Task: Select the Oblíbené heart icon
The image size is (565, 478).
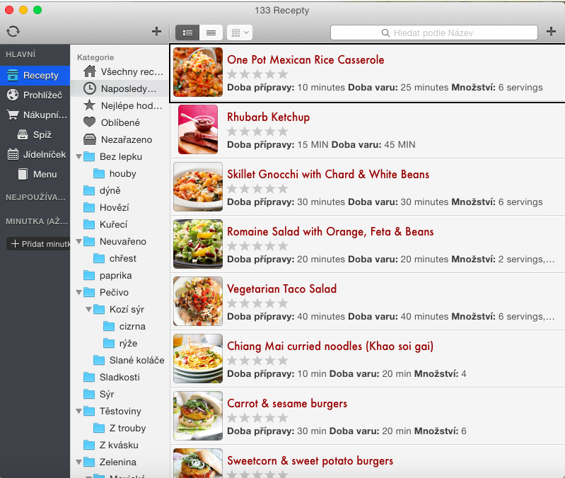Action: pyautogui.click(x=89, y=122)
